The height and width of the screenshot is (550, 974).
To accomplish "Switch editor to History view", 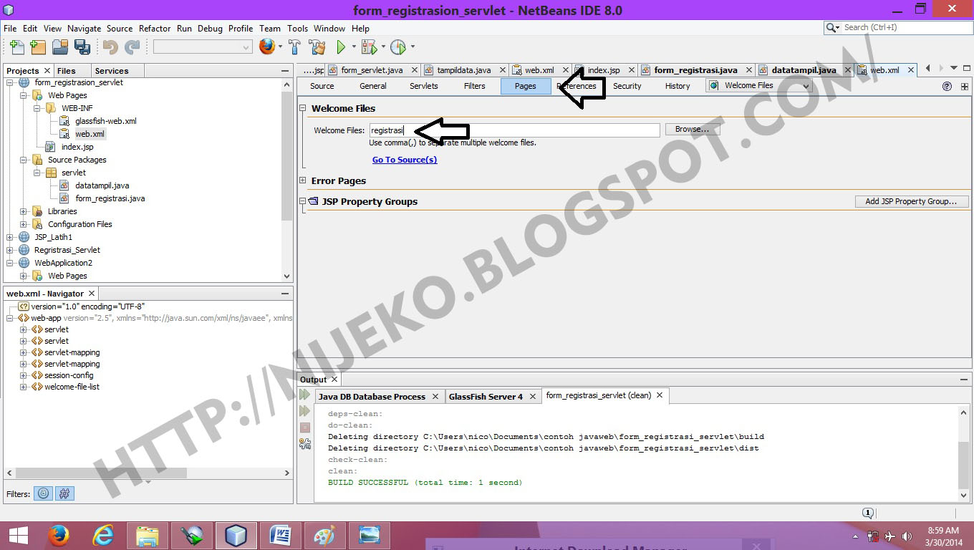I will [678, 86].
